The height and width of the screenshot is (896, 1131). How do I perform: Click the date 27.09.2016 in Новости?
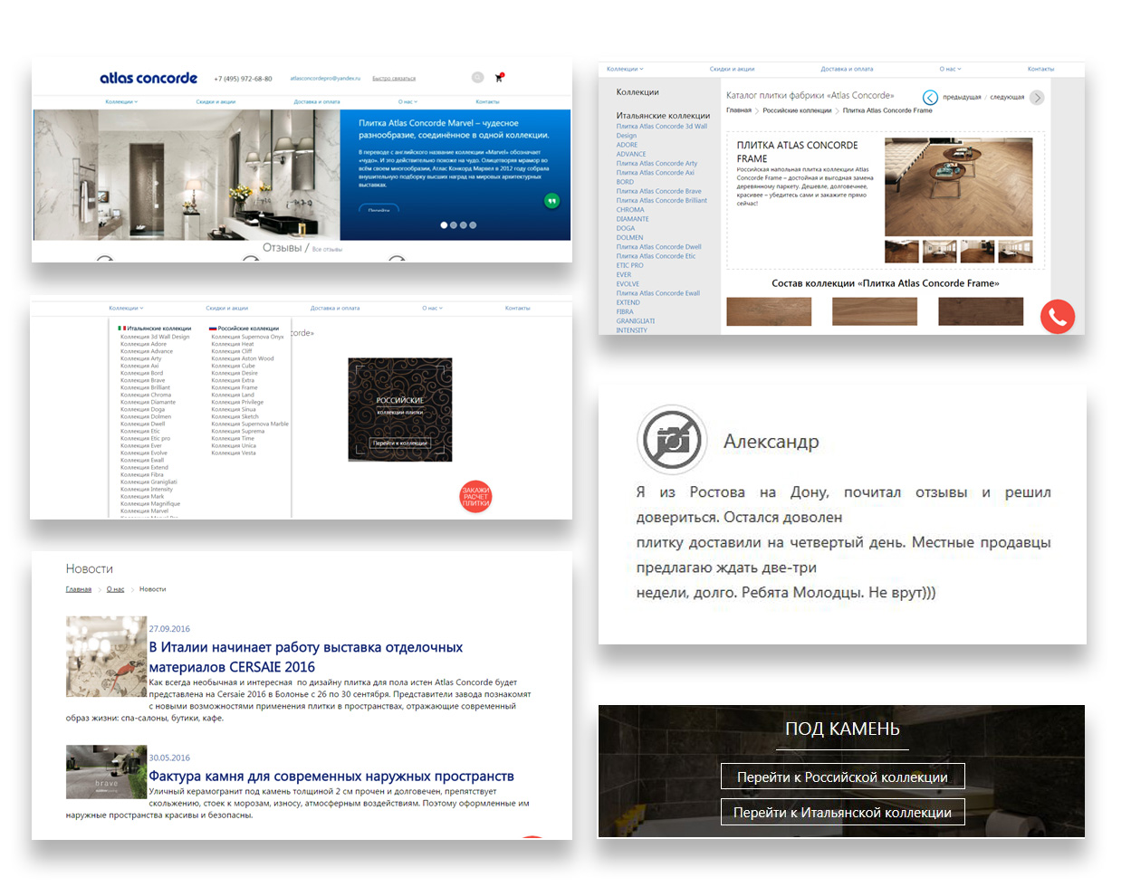[x=169, y=629]
